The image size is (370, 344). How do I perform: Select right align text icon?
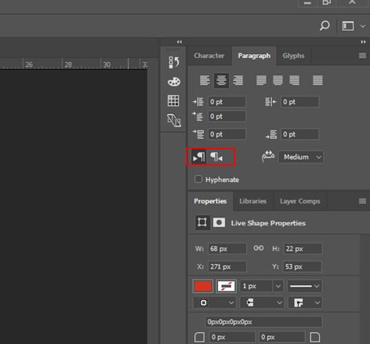(238, 80)
